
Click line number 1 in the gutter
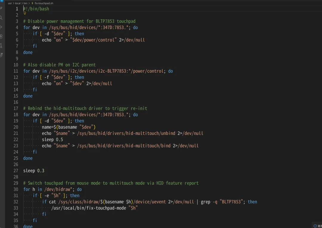click(x=17, y=9)
